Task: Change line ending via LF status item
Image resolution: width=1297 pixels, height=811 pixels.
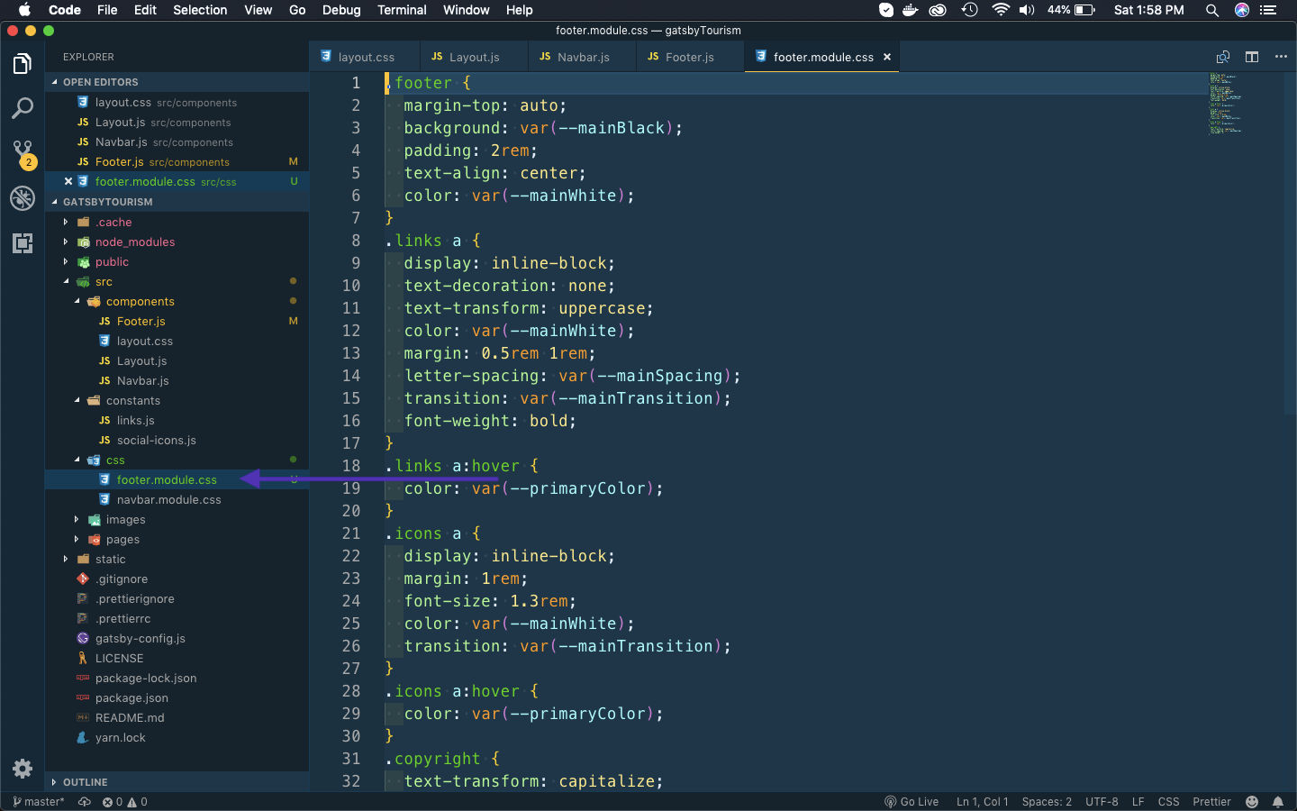Action: (x=1138, y=802)
